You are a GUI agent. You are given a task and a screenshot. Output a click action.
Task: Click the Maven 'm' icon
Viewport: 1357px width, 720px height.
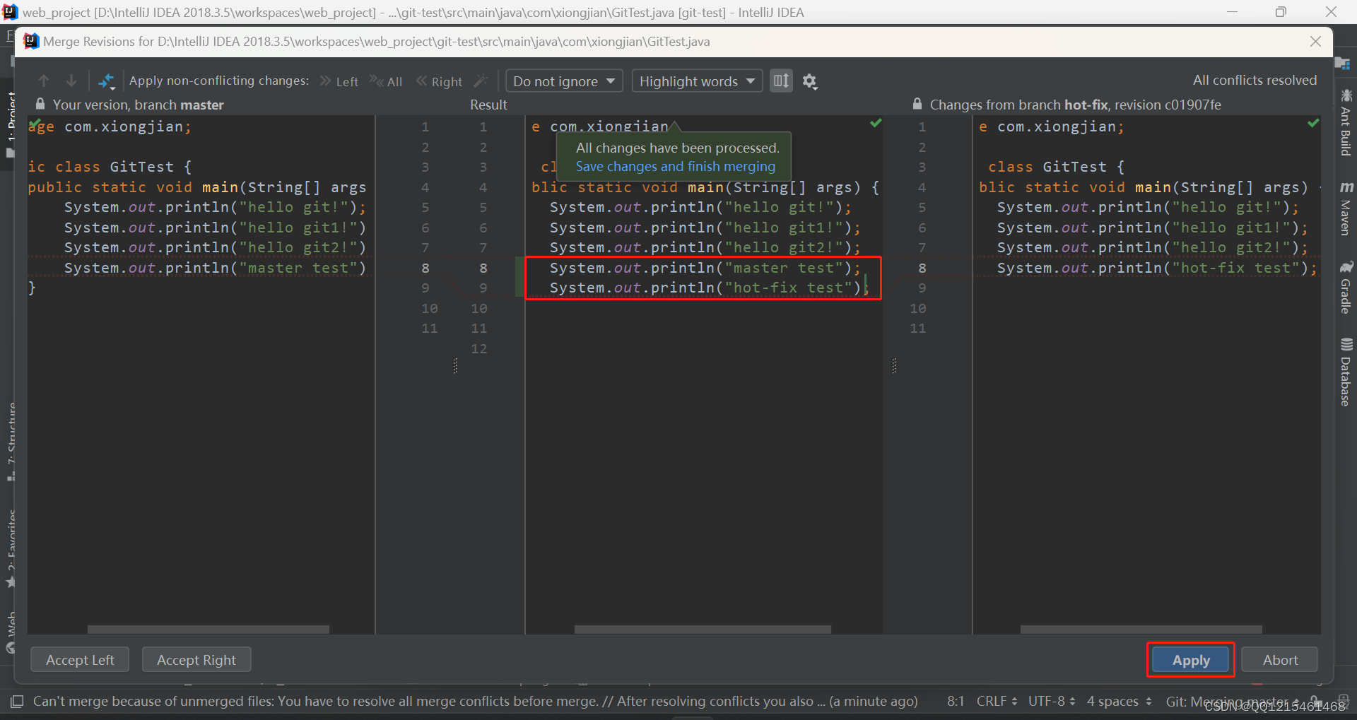coord(1346,187)
